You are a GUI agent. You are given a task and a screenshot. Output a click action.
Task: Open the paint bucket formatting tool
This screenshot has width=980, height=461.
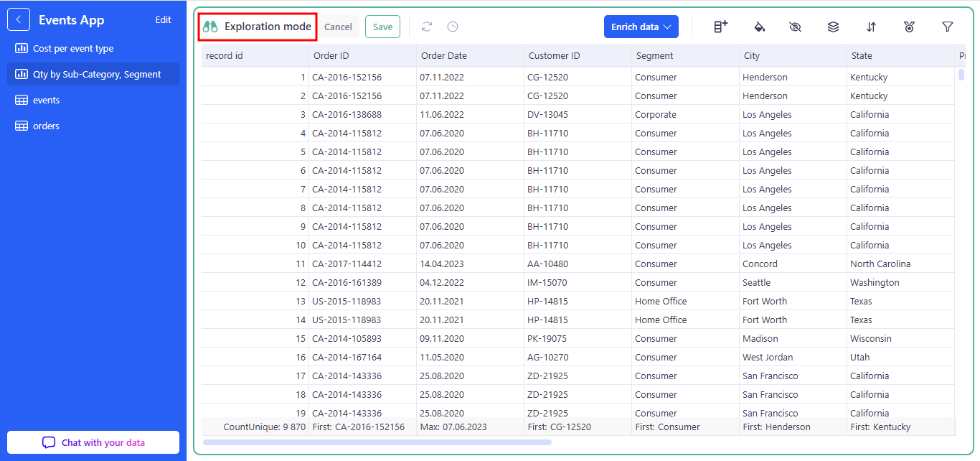[759, 27]
